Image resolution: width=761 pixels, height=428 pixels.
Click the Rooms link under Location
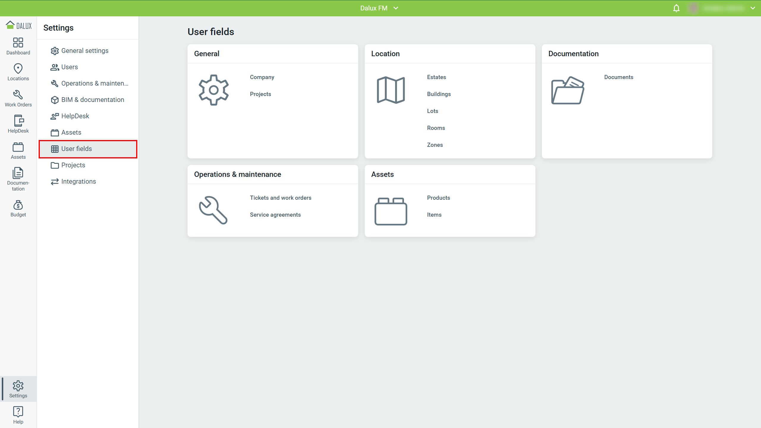pyautogui.click(x=436, y=128)
